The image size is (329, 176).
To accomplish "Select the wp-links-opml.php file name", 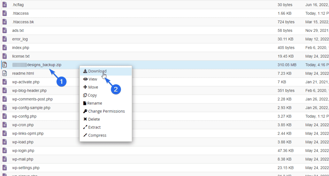I will [28, 133].
